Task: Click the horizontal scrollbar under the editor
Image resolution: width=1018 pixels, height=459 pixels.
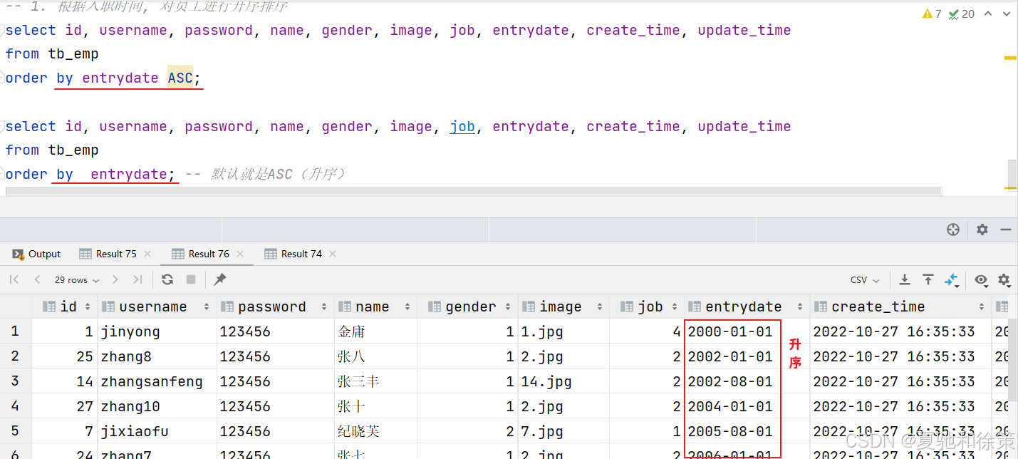Action: (x=474, y=191)
